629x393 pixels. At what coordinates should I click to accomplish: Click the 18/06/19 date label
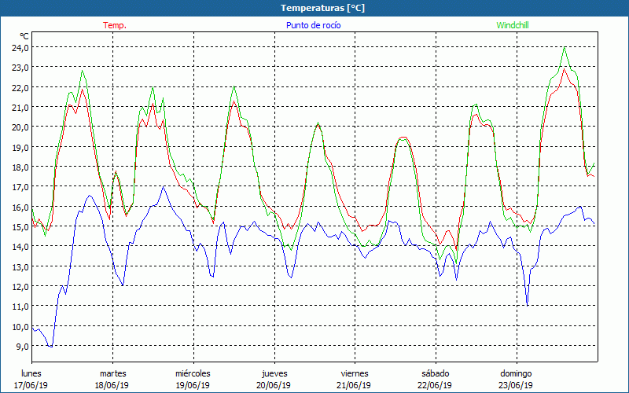click(112, 385)
